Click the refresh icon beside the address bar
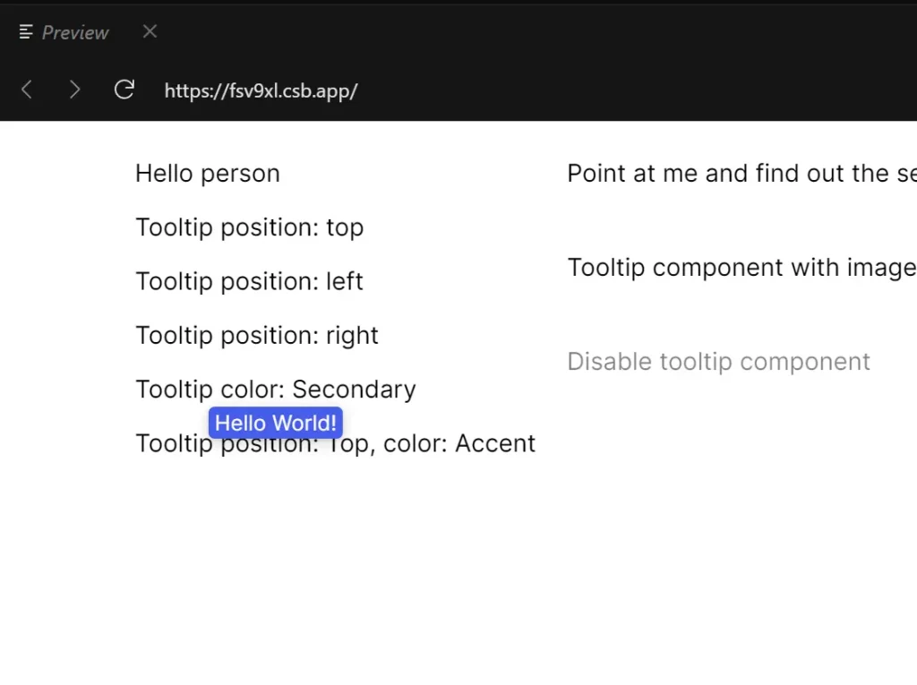Viewport: 917px width, 685px height. click(x=124, y=90)
